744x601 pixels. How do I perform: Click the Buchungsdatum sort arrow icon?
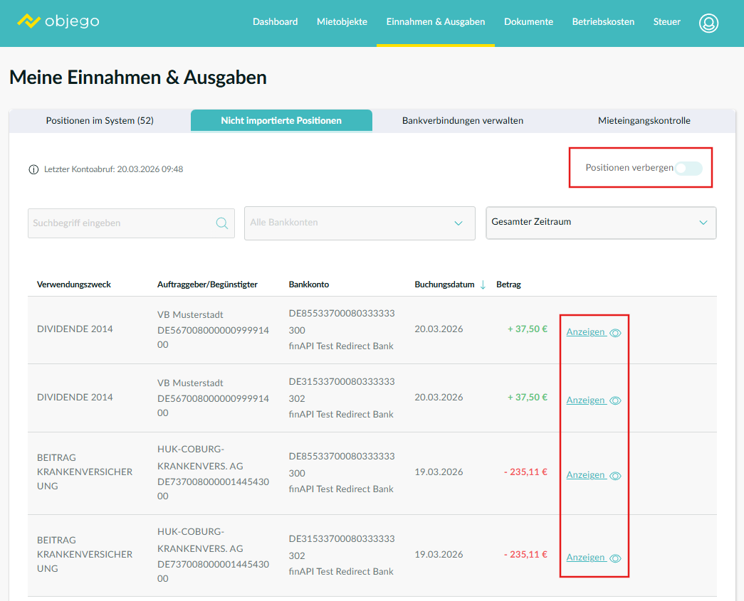point(483,284)
